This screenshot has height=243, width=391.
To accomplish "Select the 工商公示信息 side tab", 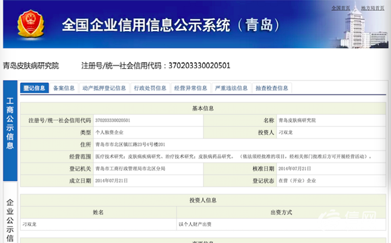I will click(x=10, y=131).
